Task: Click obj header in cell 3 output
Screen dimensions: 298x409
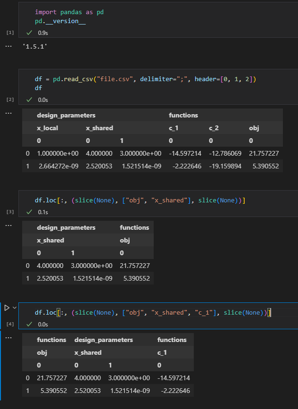Action: click(x=125, y=240)
